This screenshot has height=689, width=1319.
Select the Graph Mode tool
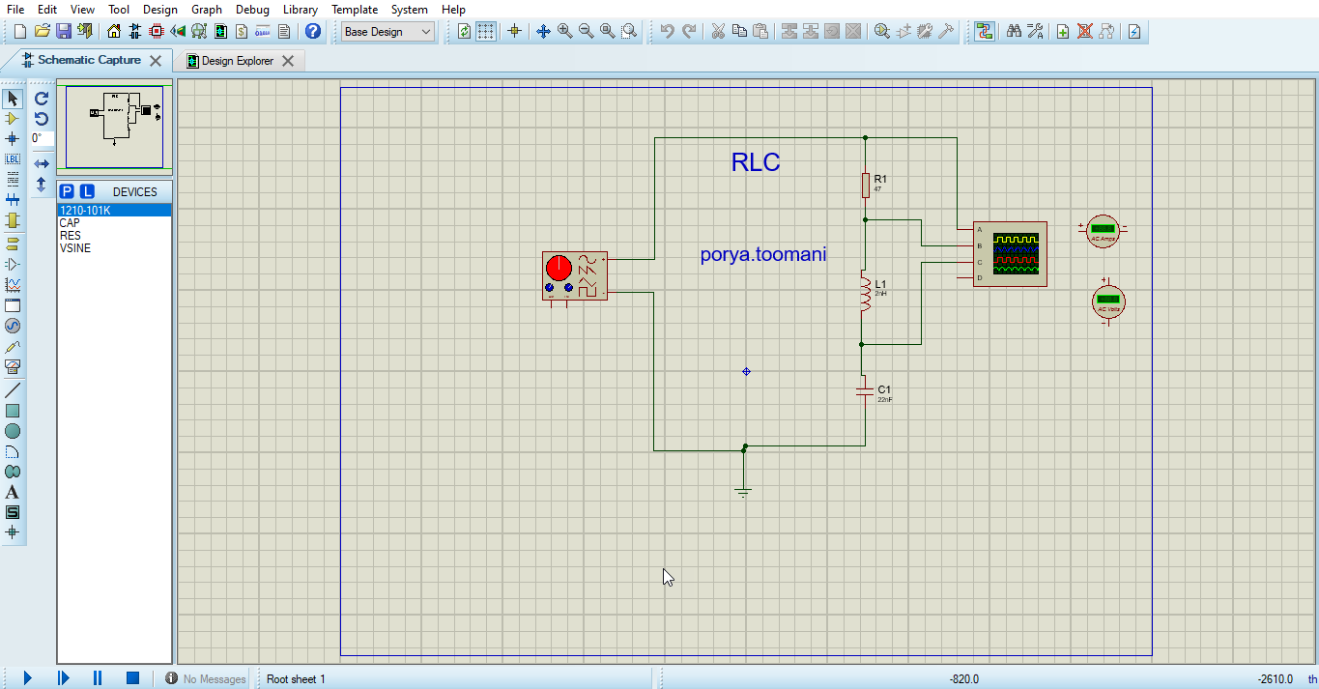tap(13, 285)
